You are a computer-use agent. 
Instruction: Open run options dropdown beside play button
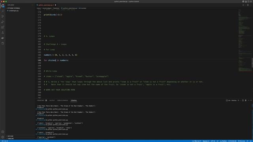[x=245, y=5]
